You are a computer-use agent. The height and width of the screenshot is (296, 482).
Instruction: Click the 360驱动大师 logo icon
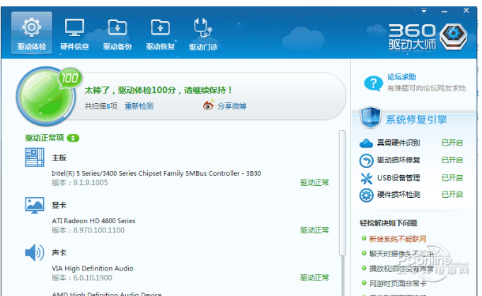click(x=454, y=37)
